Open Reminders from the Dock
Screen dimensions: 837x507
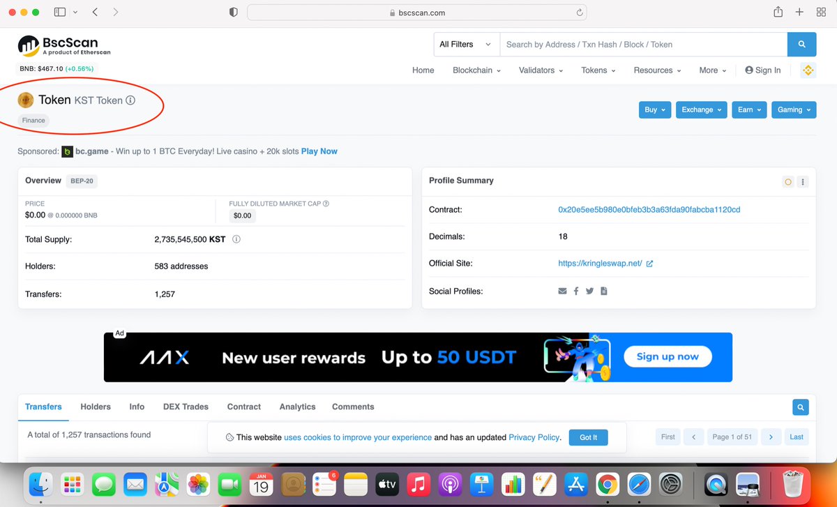[324, 483]
